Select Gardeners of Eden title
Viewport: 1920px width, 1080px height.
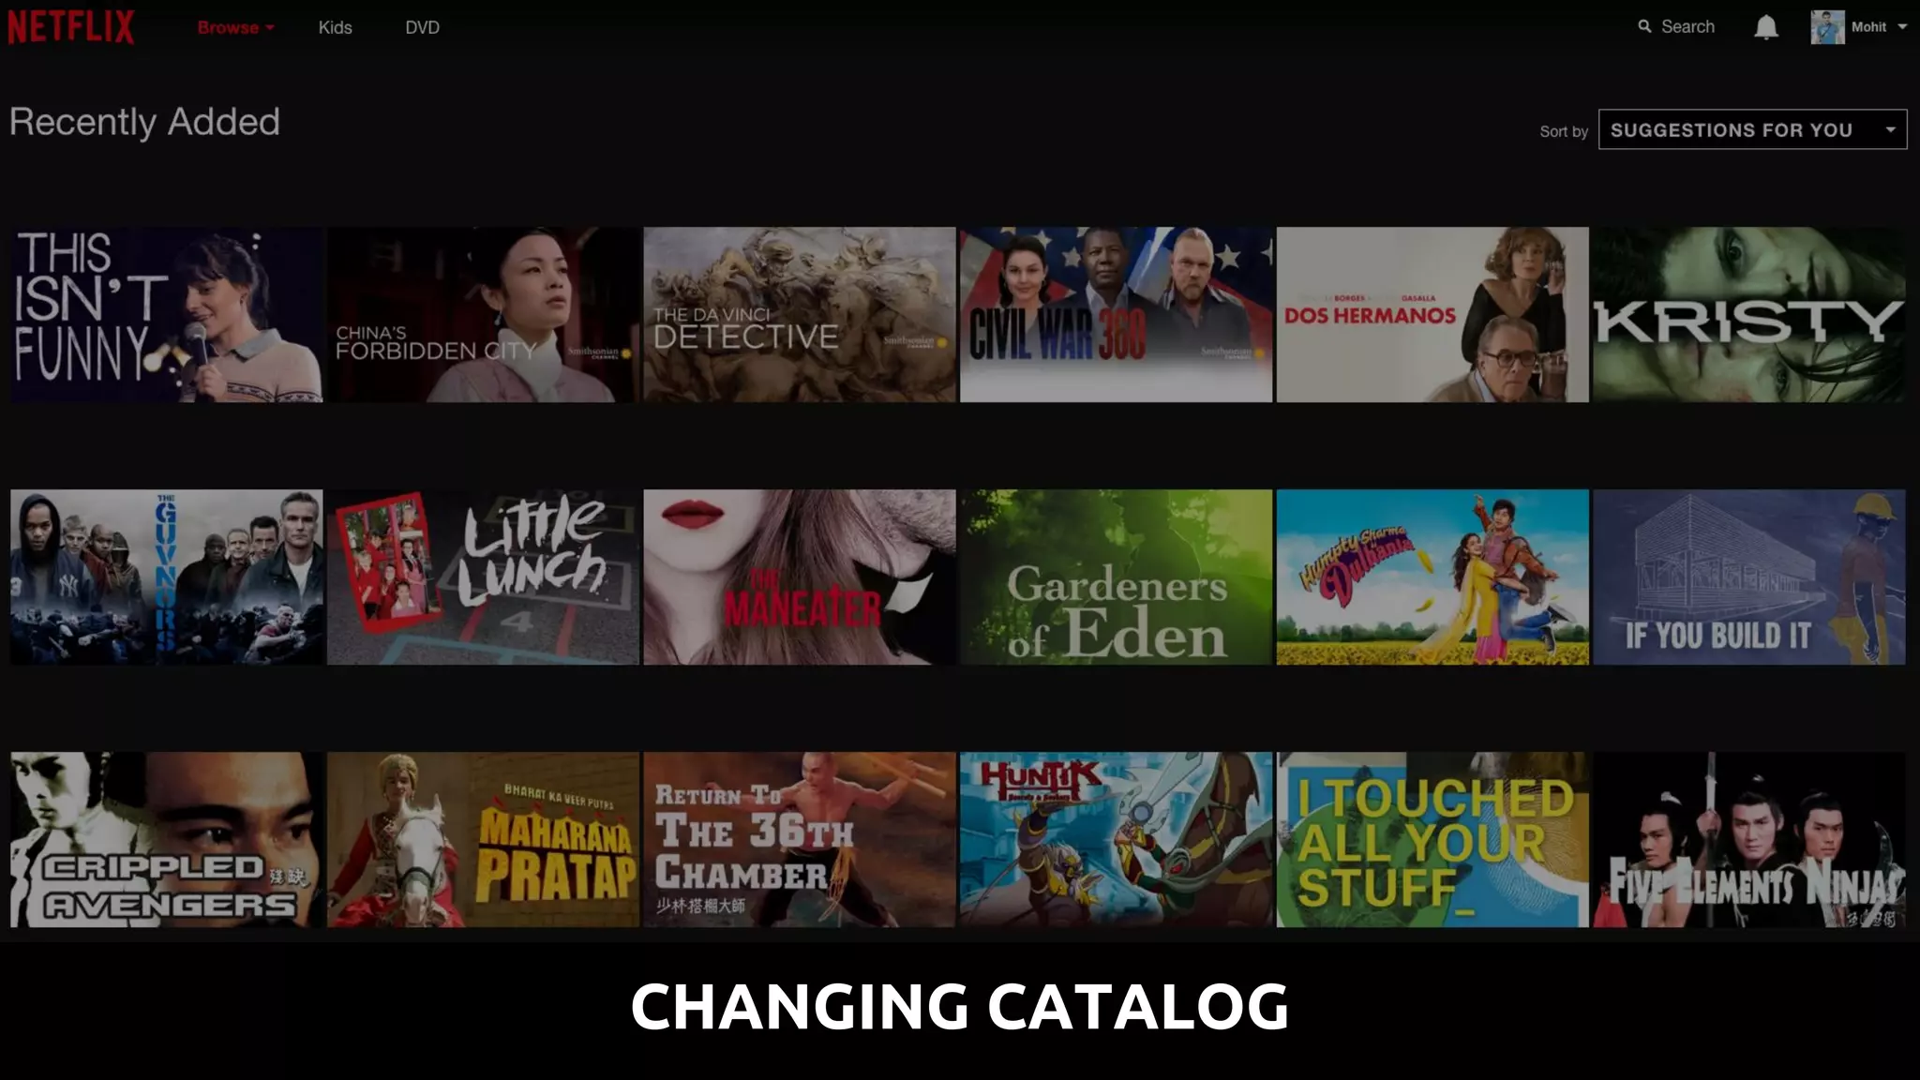1116,577
